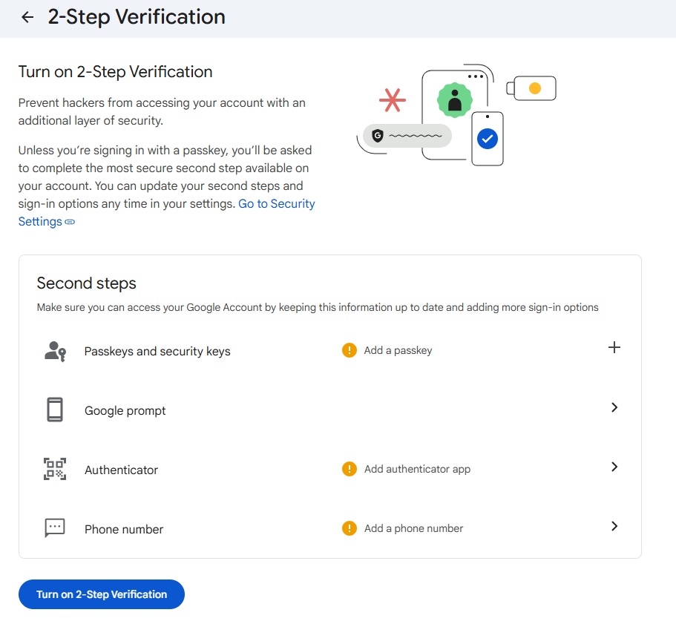Screen dimensions: 676x624
Task: Open Go to Security Settings link
Action: (x=276, y=203)
